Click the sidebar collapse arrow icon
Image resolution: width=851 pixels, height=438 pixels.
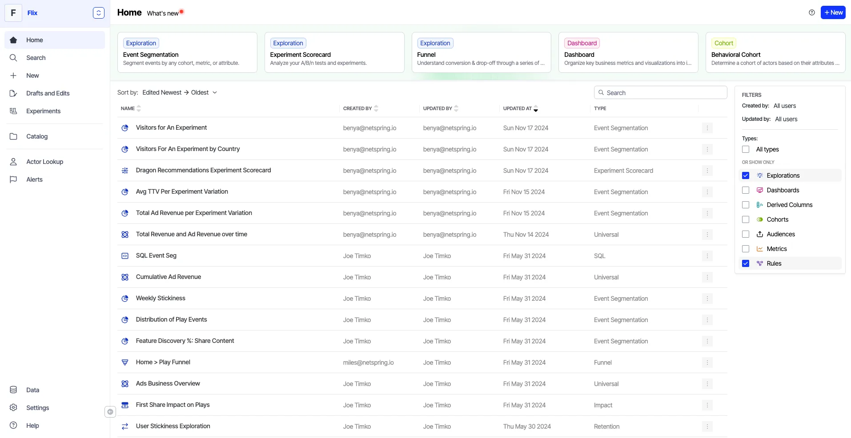(110, 412)
